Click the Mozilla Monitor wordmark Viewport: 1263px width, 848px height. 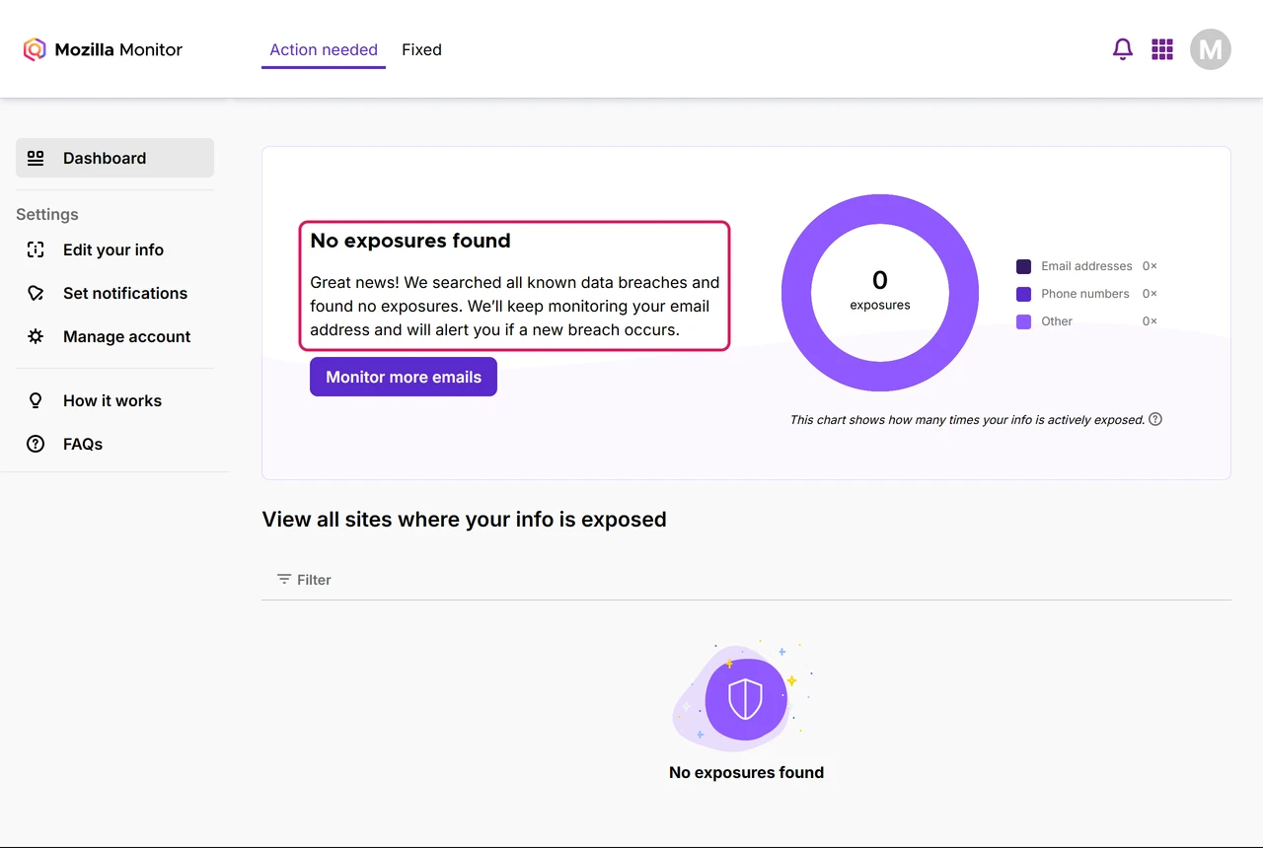[x=118, y=49]
